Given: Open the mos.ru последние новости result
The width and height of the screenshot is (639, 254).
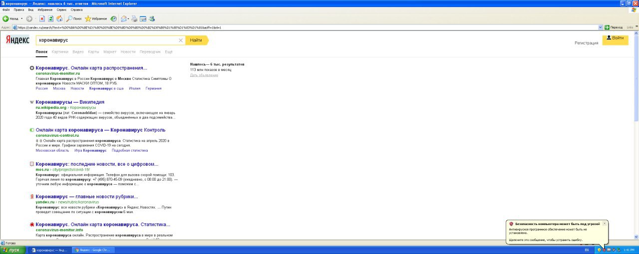Looking at the screenshot, I should coord(97,164).
